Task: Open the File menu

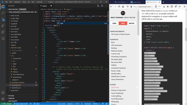Action: click(6, 2)
